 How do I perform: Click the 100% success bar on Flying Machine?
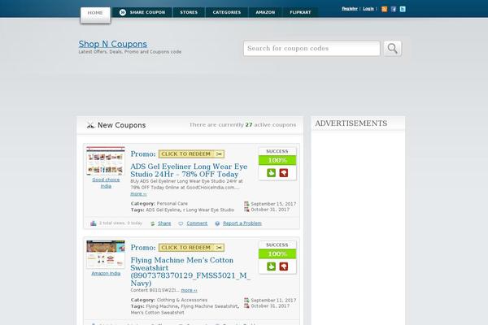click(x=277, y=253)
